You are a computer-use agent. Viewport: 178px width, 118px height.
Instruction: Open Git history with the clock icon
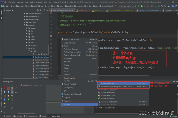coord(162,6)
